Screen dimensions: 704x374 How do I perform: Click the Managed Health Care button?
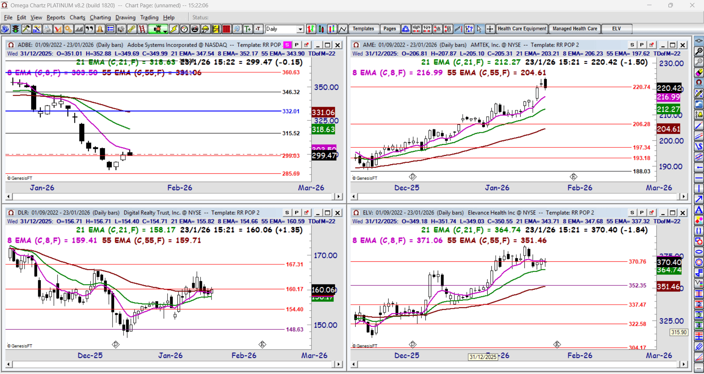[x=575, y=29]
